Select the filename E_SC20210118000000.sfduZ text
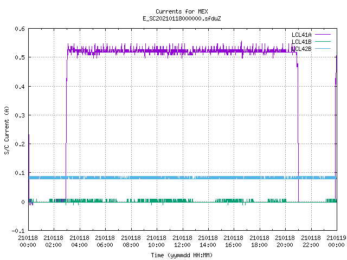This screenshot has height=260, width=347. 182,18
